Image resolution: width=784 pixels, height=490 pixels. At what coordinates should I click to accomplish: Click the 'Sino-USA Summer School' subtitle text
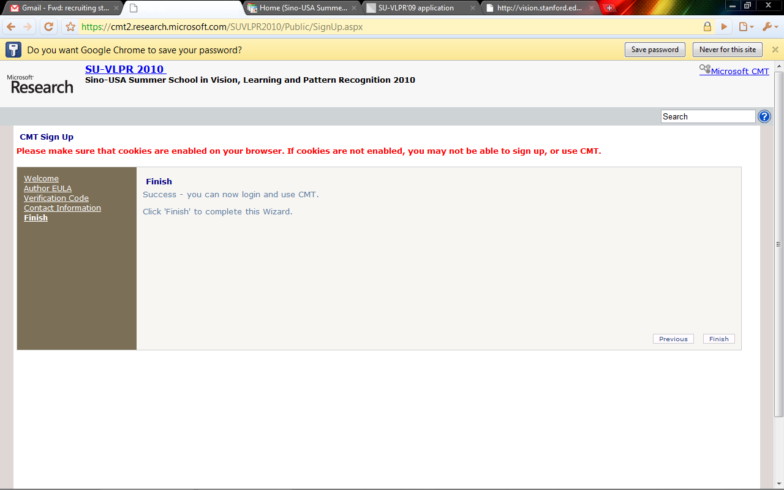pos(250,80)
